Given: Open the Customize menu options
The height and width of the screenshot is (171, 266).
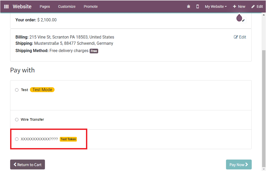Looking at the screenshot, I should (x=66, y=6).
